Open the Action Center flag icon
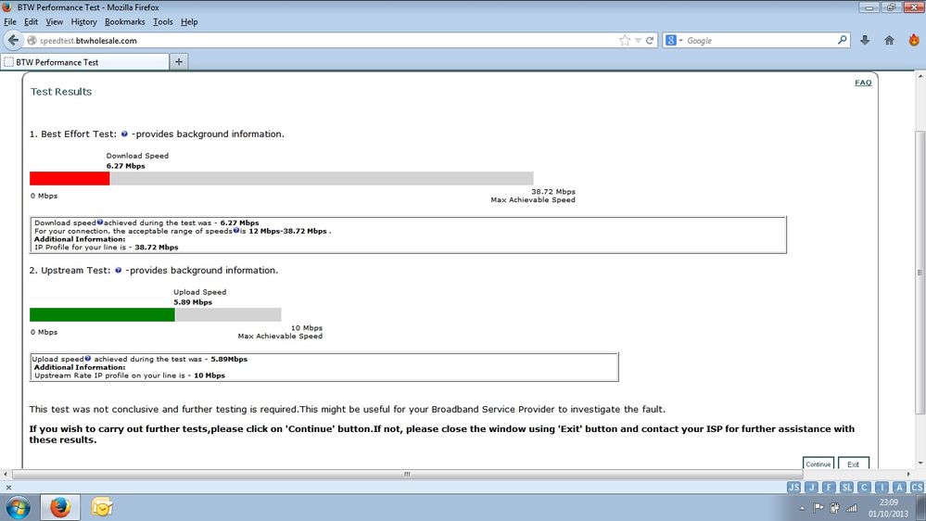The height and width of the screenshot is (521, 926). 818,507
